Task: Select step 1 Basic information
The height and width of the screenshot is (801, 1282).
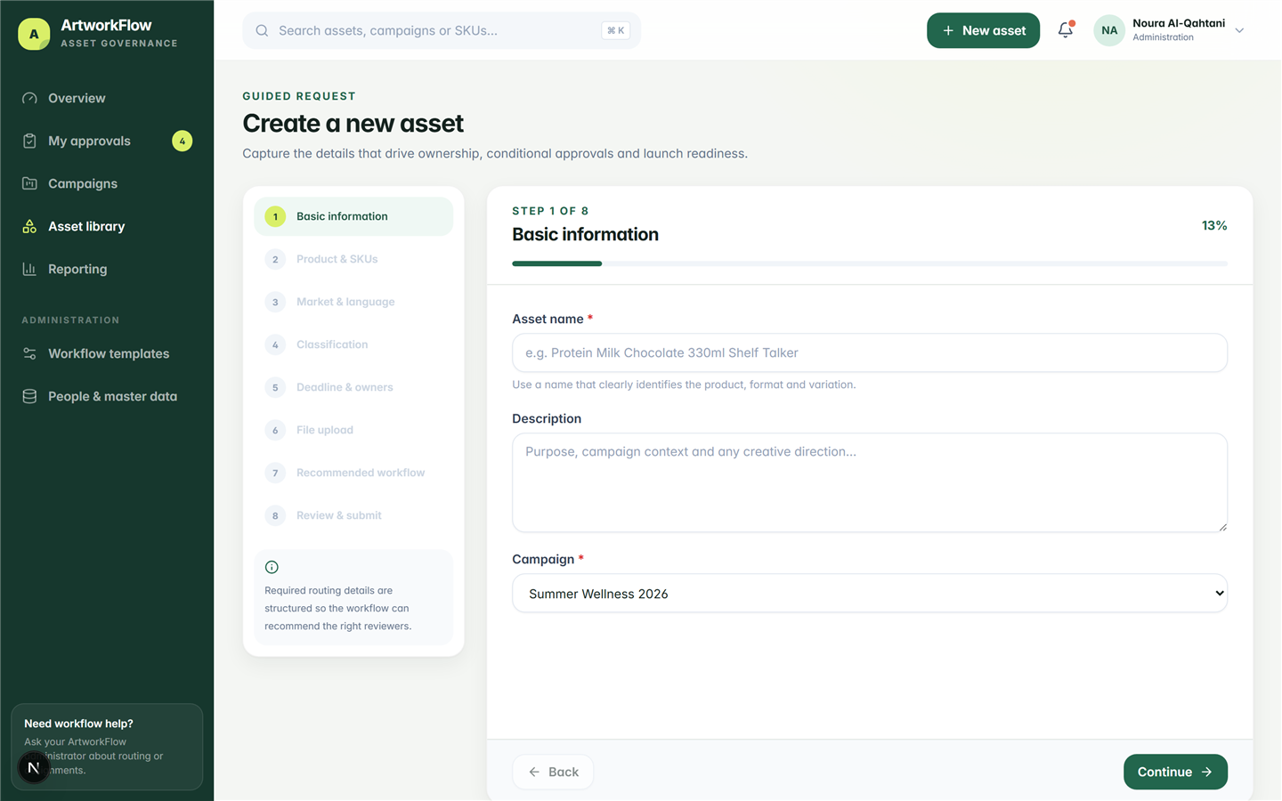Action: [x=353, y=216]
